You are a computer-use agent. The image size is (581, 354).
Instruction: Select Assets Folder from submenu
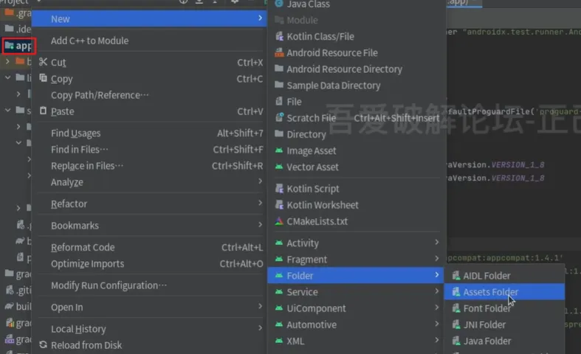[x=490, y=292]
